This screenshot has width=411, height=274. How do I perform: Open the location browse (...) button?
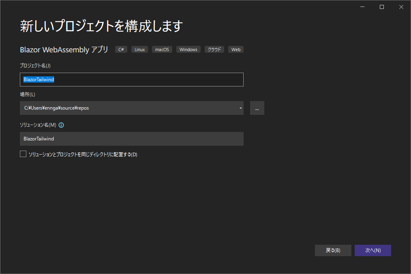[257, 108]
